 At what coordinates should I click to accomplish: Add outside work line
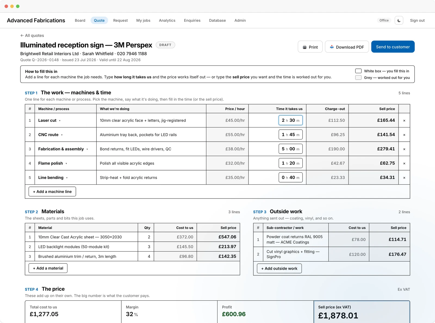click(x=279, y=268)
